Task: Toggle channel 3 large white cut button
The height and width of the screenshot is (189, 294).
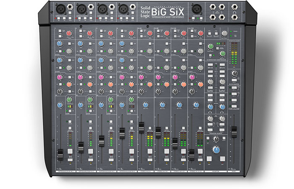Action: tap(111, 151)
